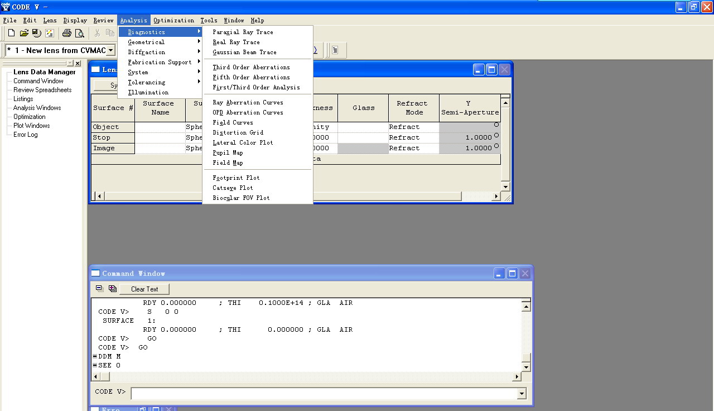Click the document list icon on second toolbar
The height and width of the screenshot is (411, 714).
[335, 50]
